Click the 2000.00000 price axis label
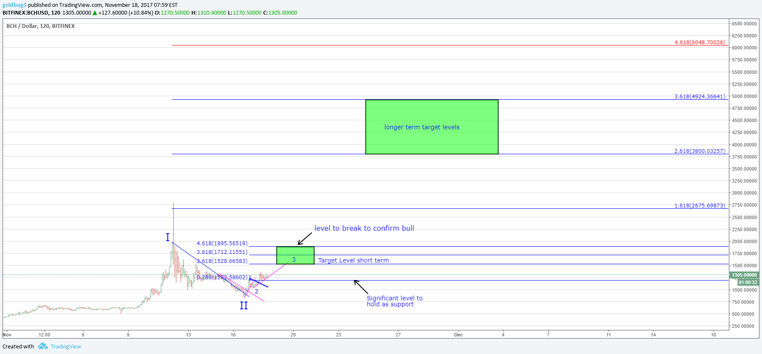This screenshot has width=762, height=354. [744, 241]
